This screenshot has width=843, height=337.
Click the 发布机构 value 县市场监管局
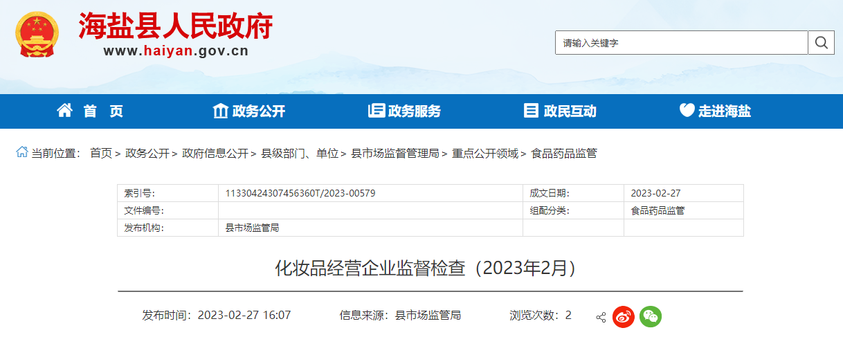pyautogui.click(x=252, y=228)
